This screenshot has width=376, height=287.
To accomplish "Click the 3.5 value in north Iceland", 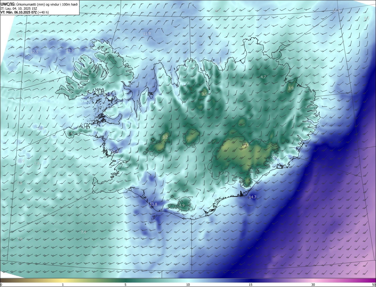I will pos(204,94).
